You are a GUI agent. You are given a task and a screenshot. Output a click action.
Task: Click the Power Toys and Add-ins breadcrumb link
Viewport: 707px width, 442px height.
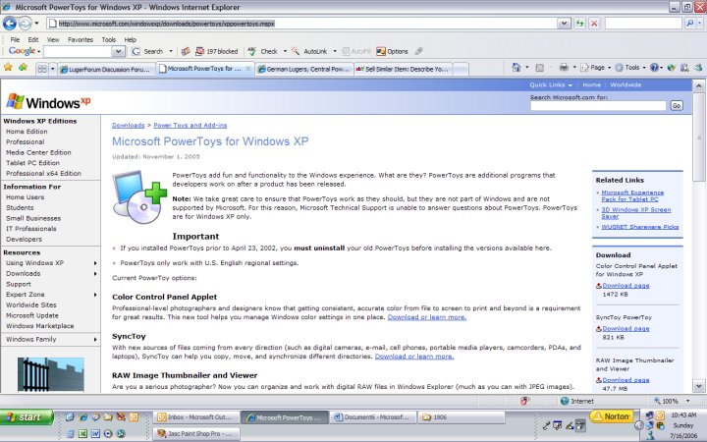tap(190, 126)
